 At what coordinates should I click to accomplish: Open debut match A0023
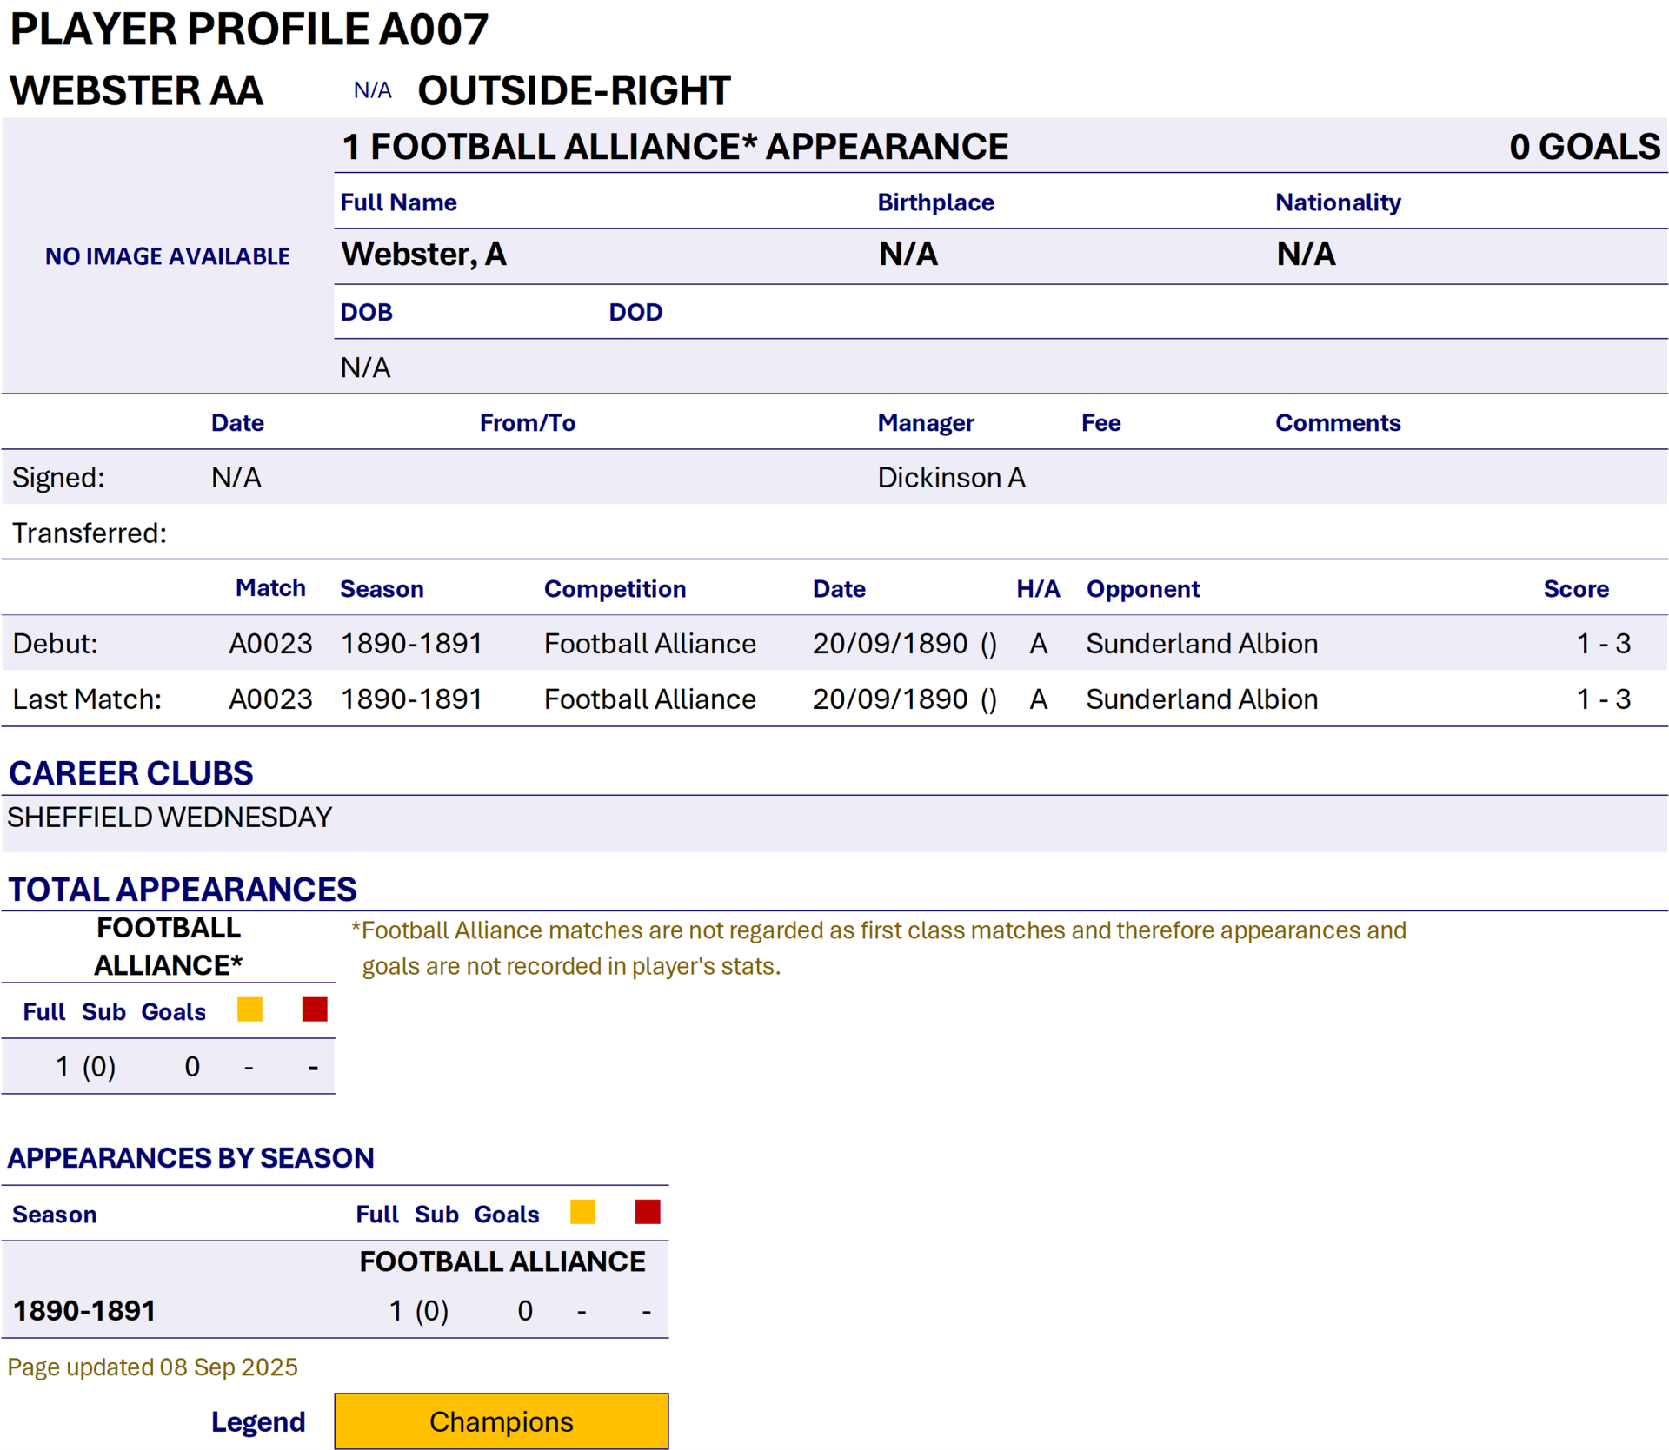[270, 644]
